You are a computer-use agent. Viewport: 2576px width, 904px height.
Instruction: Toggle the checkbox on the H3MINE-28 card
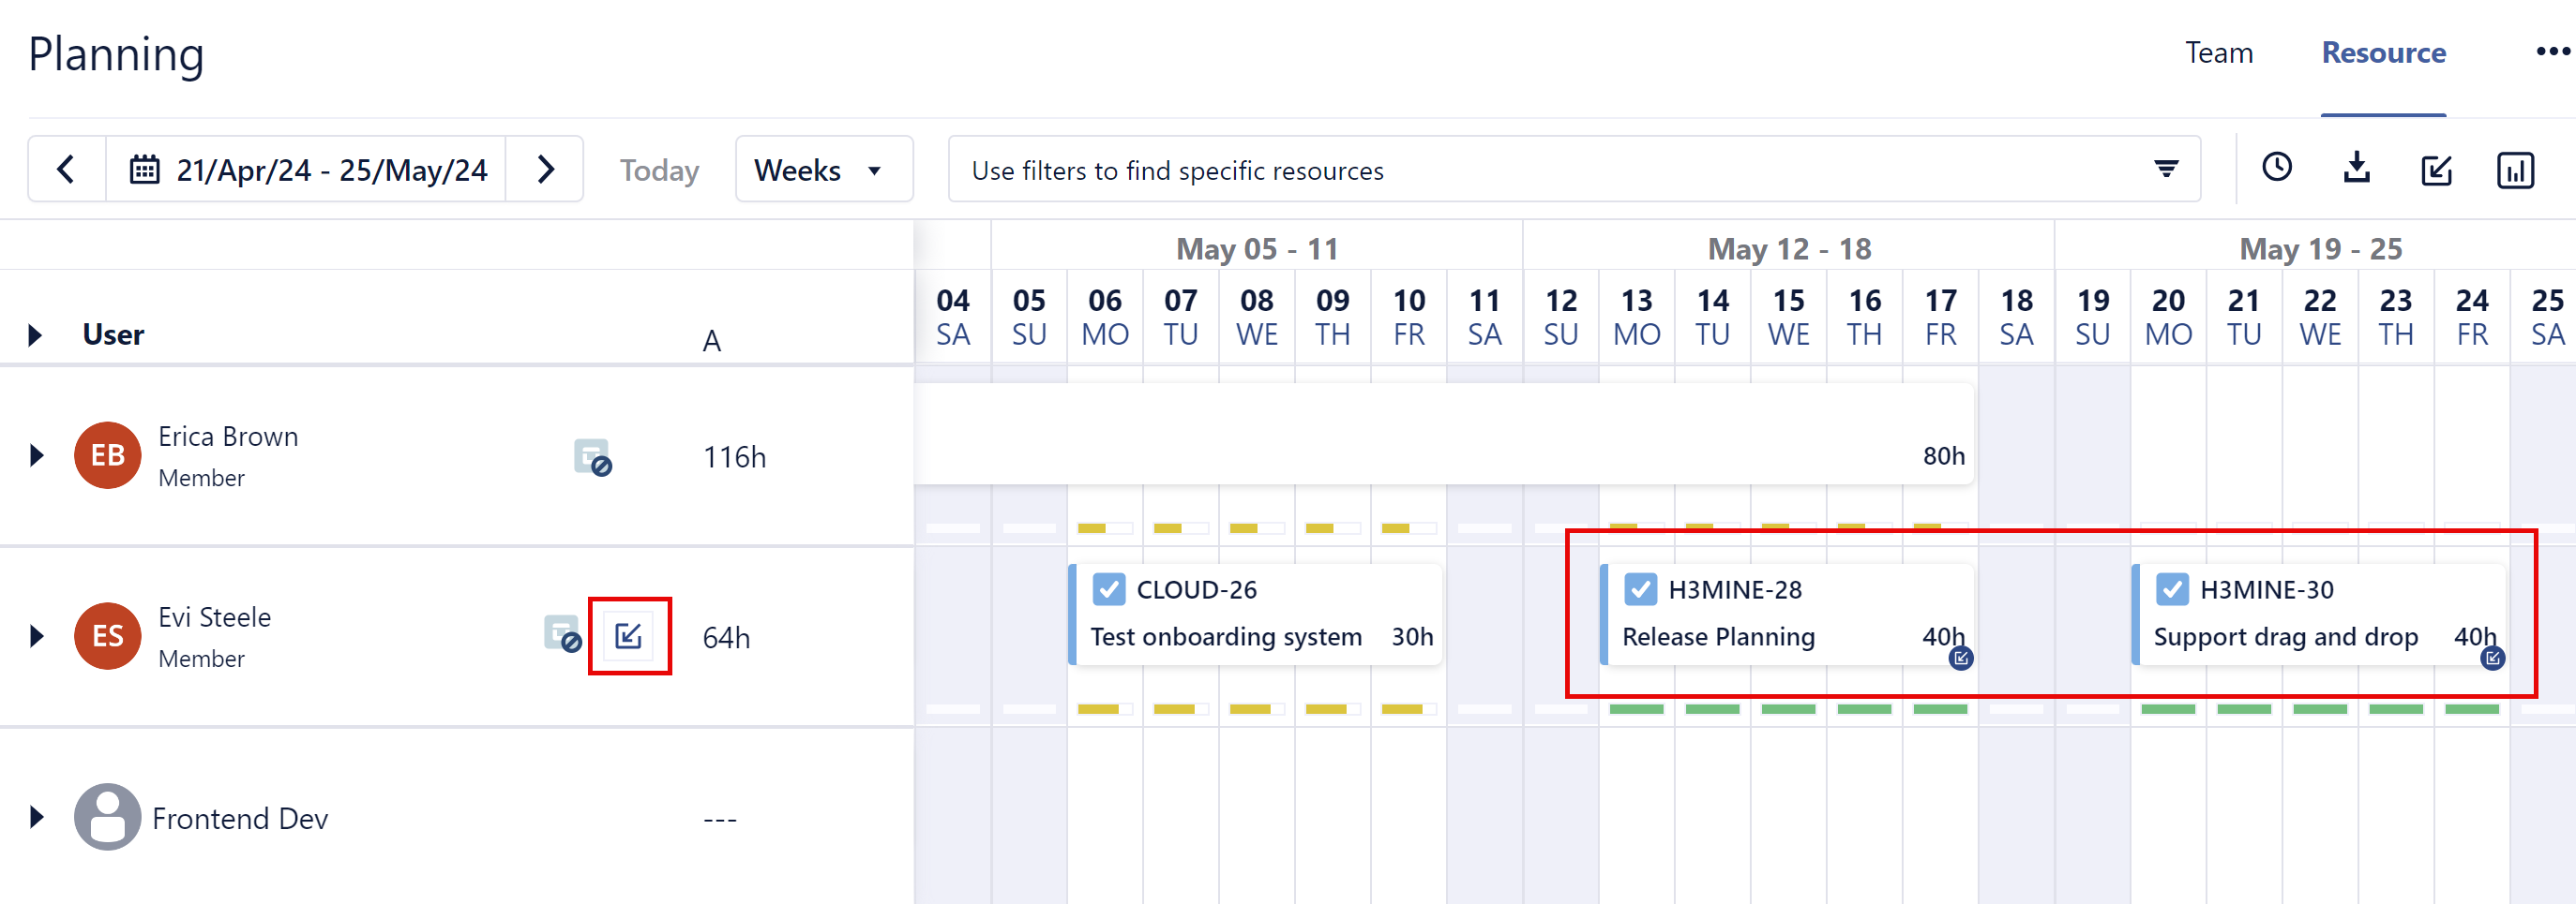(x=1640, y=589)
